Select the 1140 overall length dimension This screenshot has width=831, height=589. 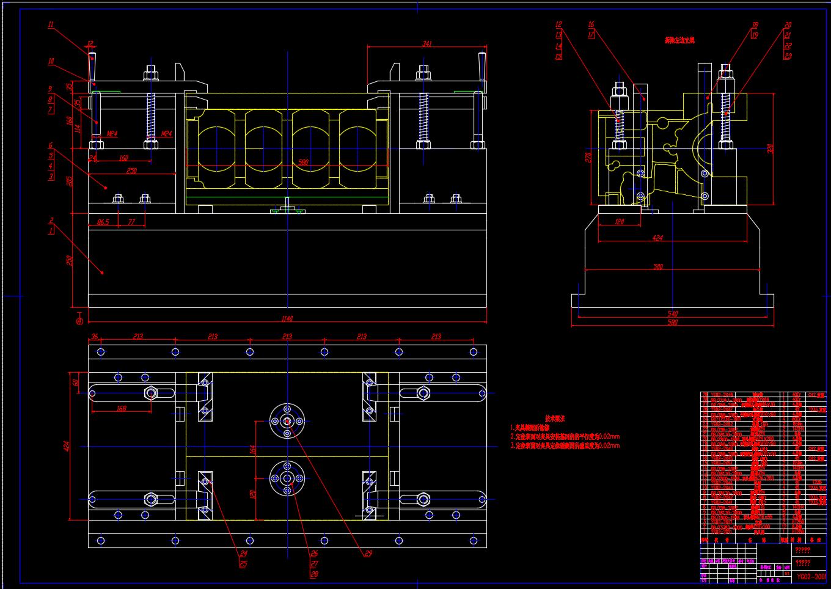(x=287, y=319)
